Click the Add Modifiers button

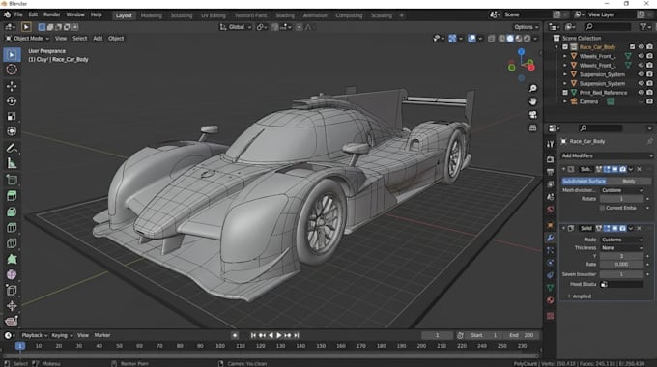(607, 155)
